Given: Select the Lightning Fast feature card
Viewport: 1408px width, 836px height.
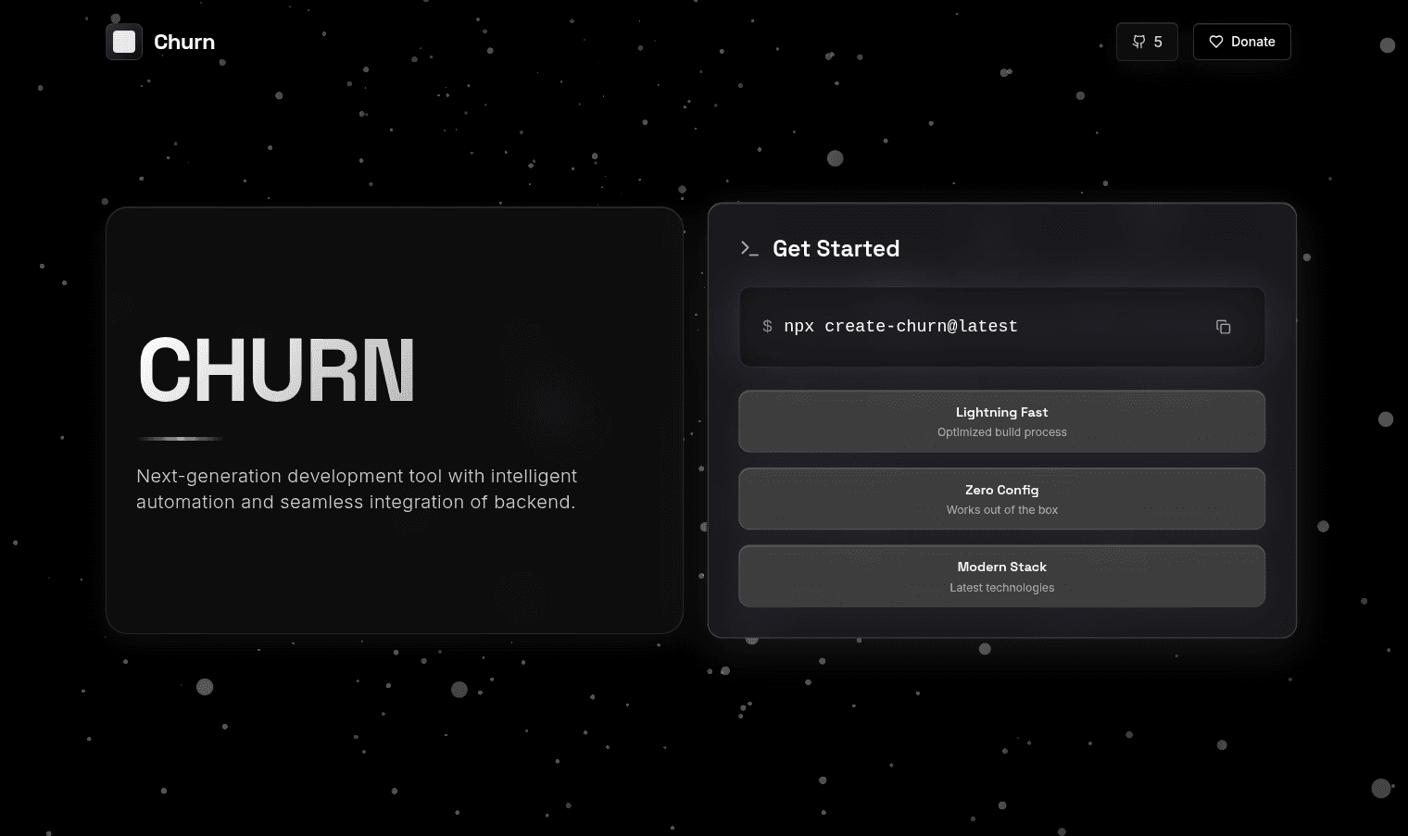Looking at the screenshot, I should tap(1001, 421).
